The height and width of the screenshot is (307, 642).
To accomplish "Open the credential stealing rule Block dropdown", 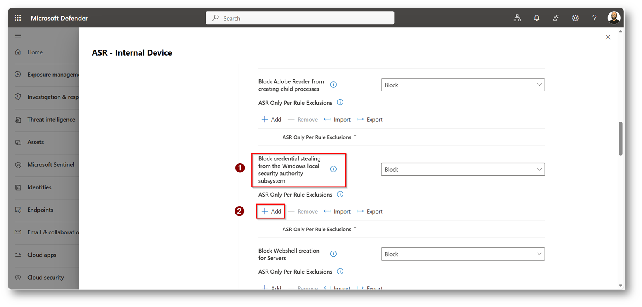I will [463, 170].
